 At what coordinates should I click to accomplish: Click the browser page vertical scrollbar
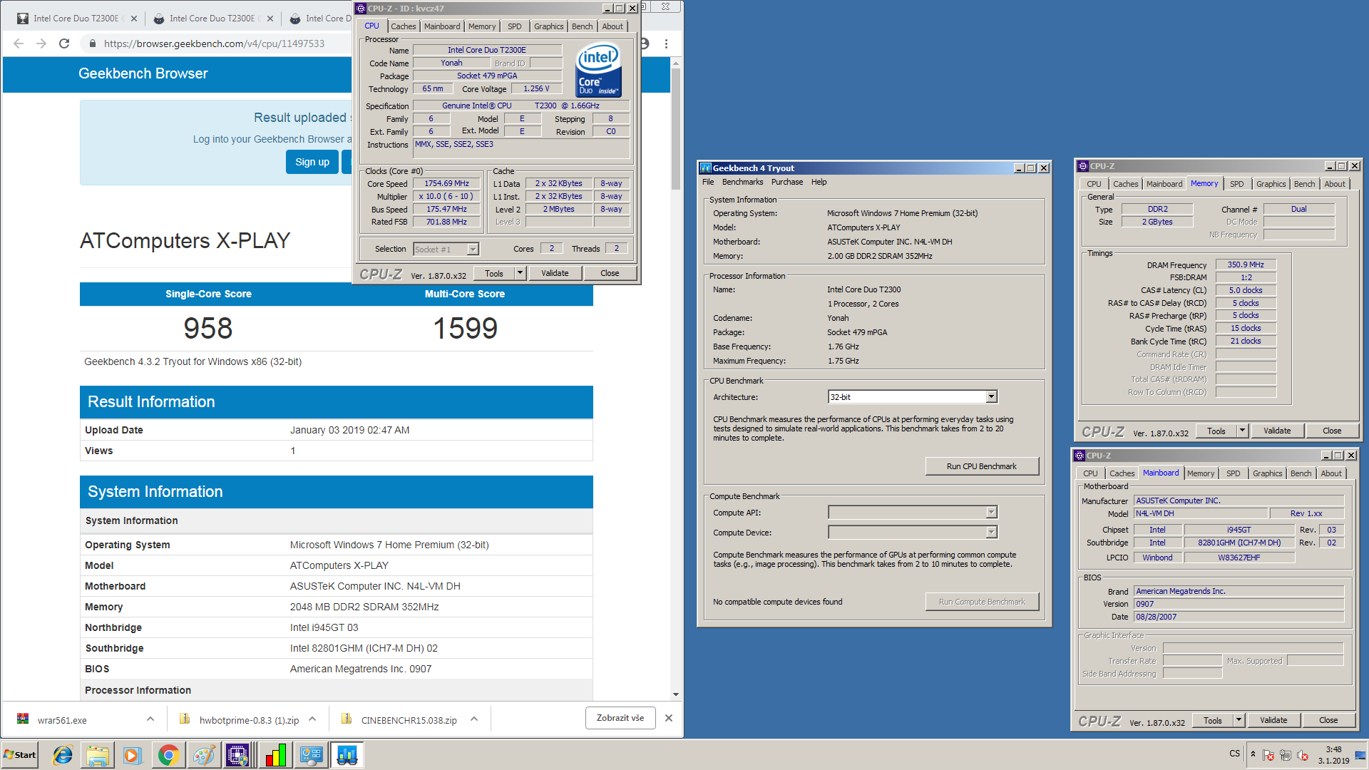click(675, 128)
